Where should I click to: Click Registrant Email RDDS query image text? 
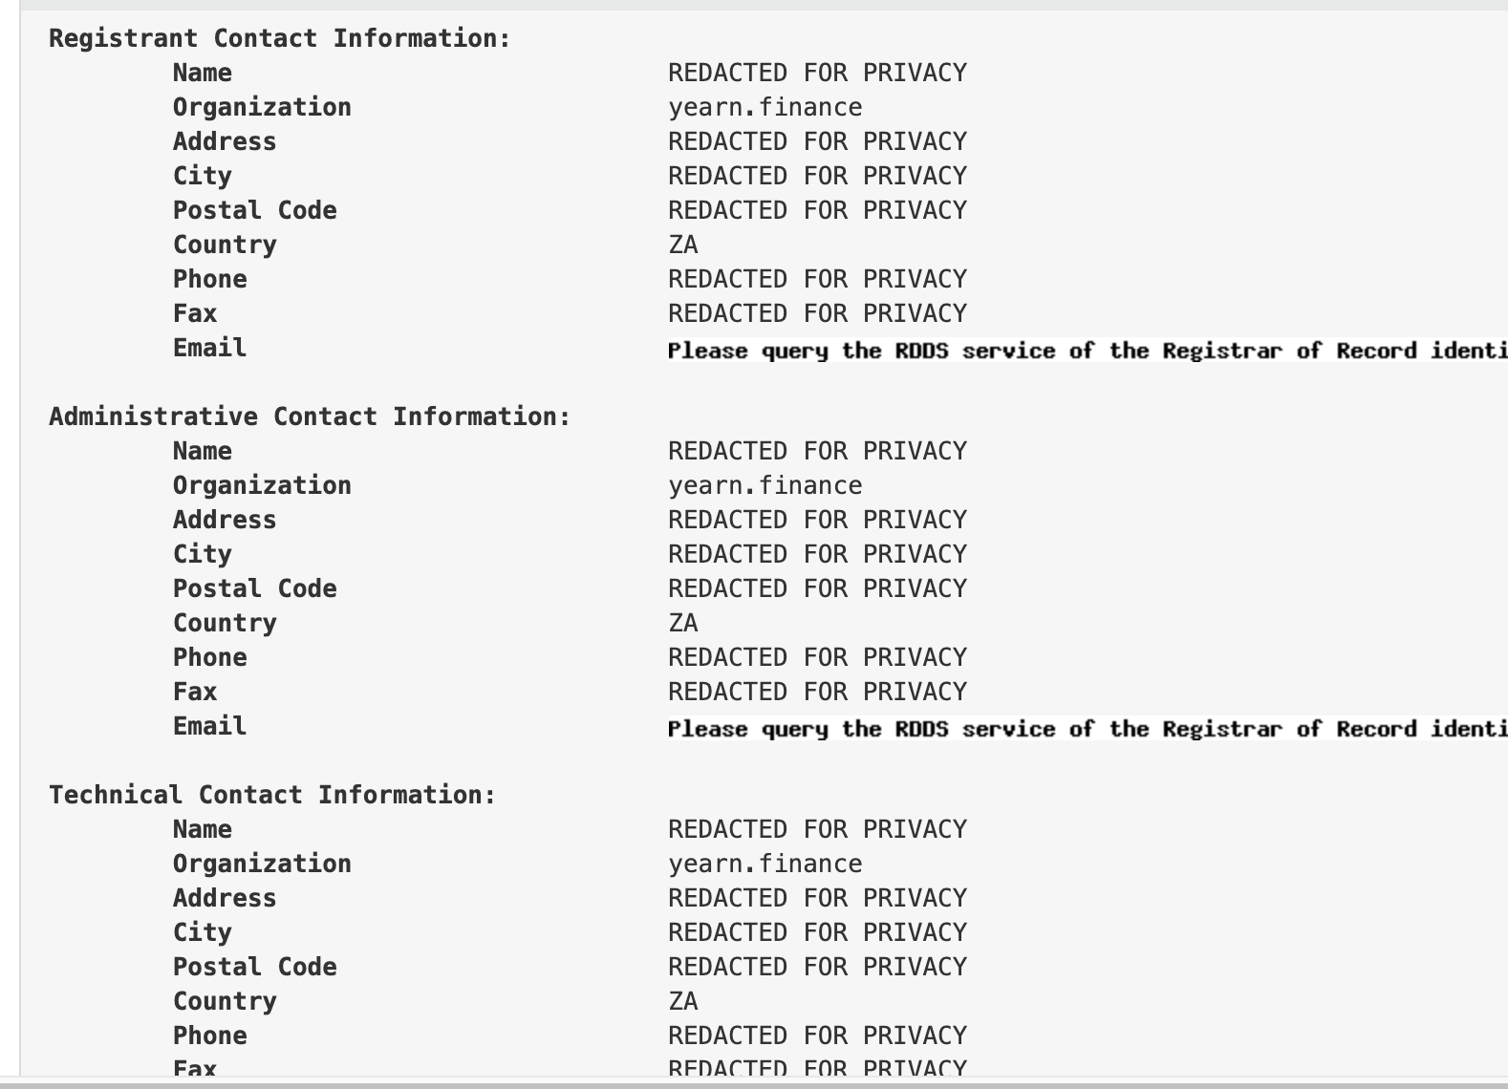pyautogui.click(x=1088, y=351)
